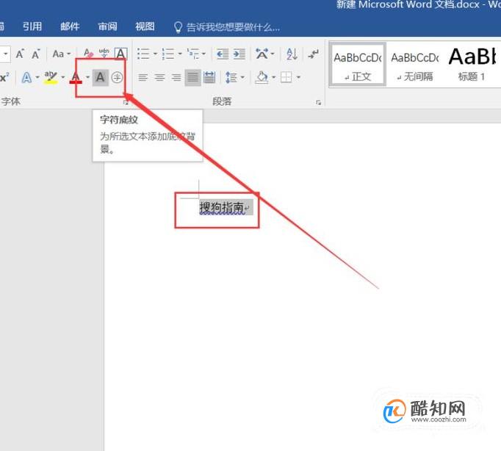Decrease the paragraph indent
Viewport: 501px width, 451px height.
tap(223, 54)
